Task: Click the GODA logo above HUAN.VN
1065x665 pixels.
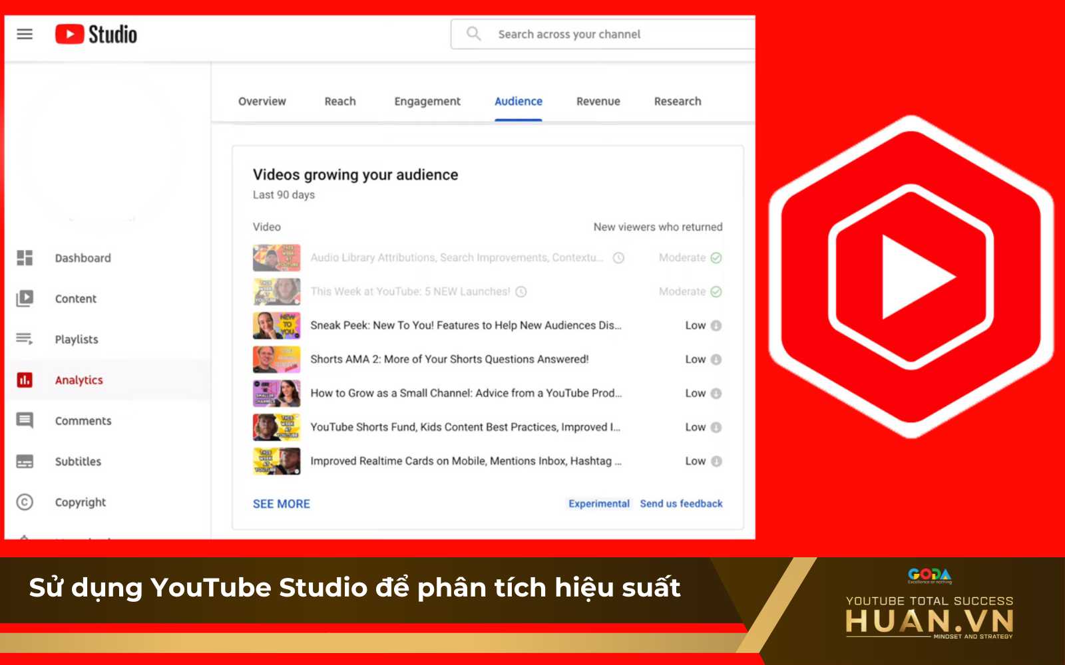Action: pos(930,575)
